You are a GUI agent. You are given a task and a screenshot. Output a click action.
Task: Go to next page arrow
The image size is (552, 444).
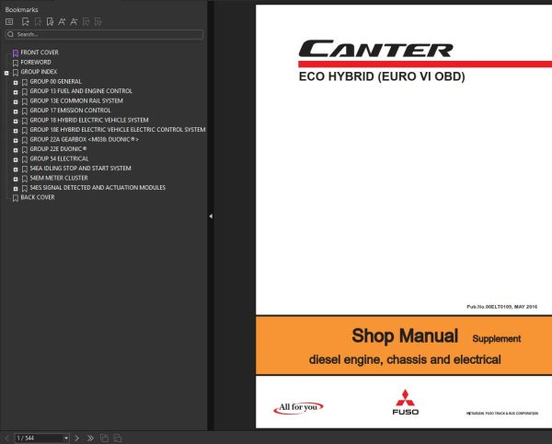[76, 438]
